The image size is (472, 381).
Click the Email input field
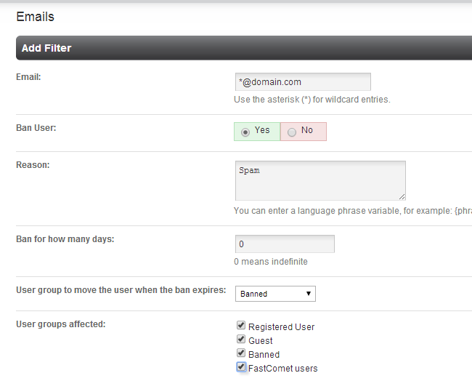coord(303,81)
